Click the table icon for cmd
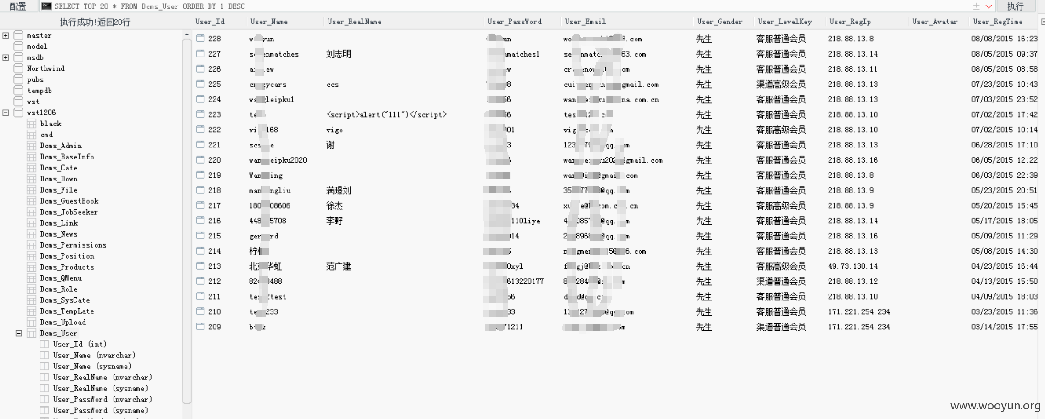 (x=32, y=135)
